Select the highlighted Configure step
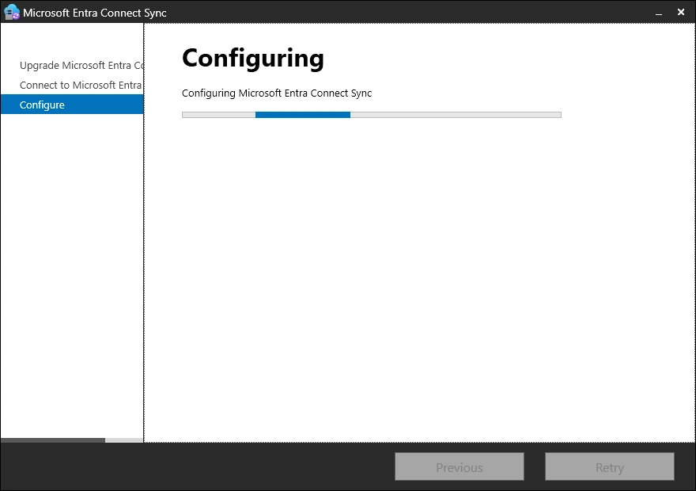 click(71, 105)
